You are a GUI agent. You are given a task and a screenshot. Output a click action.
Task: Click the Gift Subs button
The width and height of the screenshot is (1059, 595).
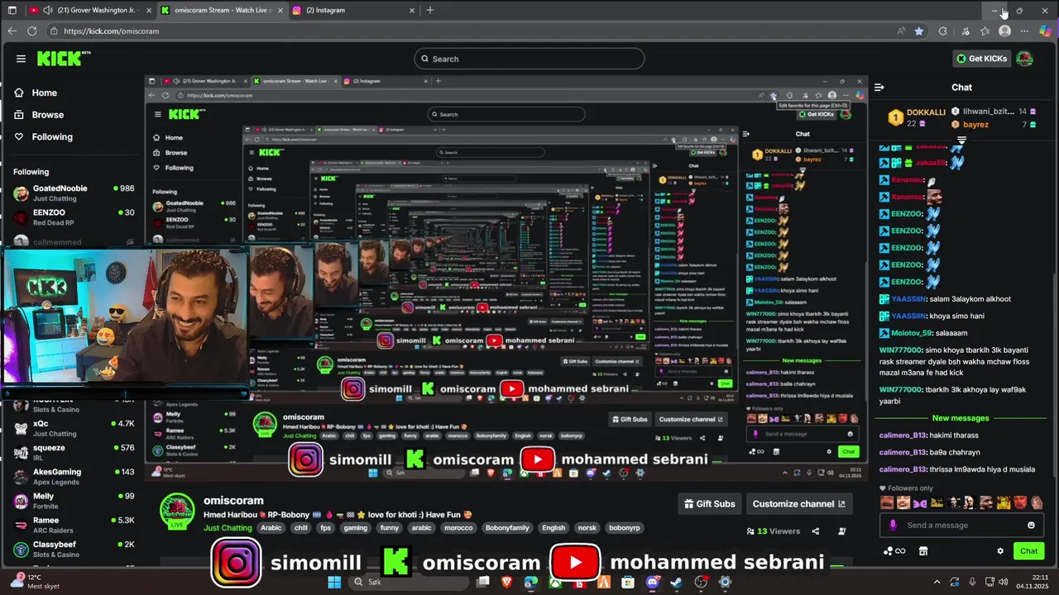(708, 503)
